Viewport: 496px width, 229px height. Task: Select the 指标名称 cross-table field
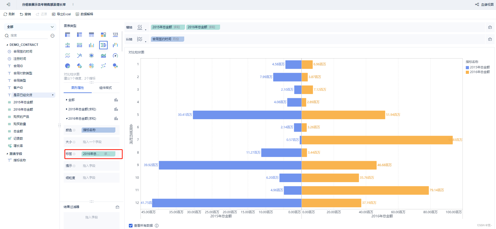click(x=20, y=160)
